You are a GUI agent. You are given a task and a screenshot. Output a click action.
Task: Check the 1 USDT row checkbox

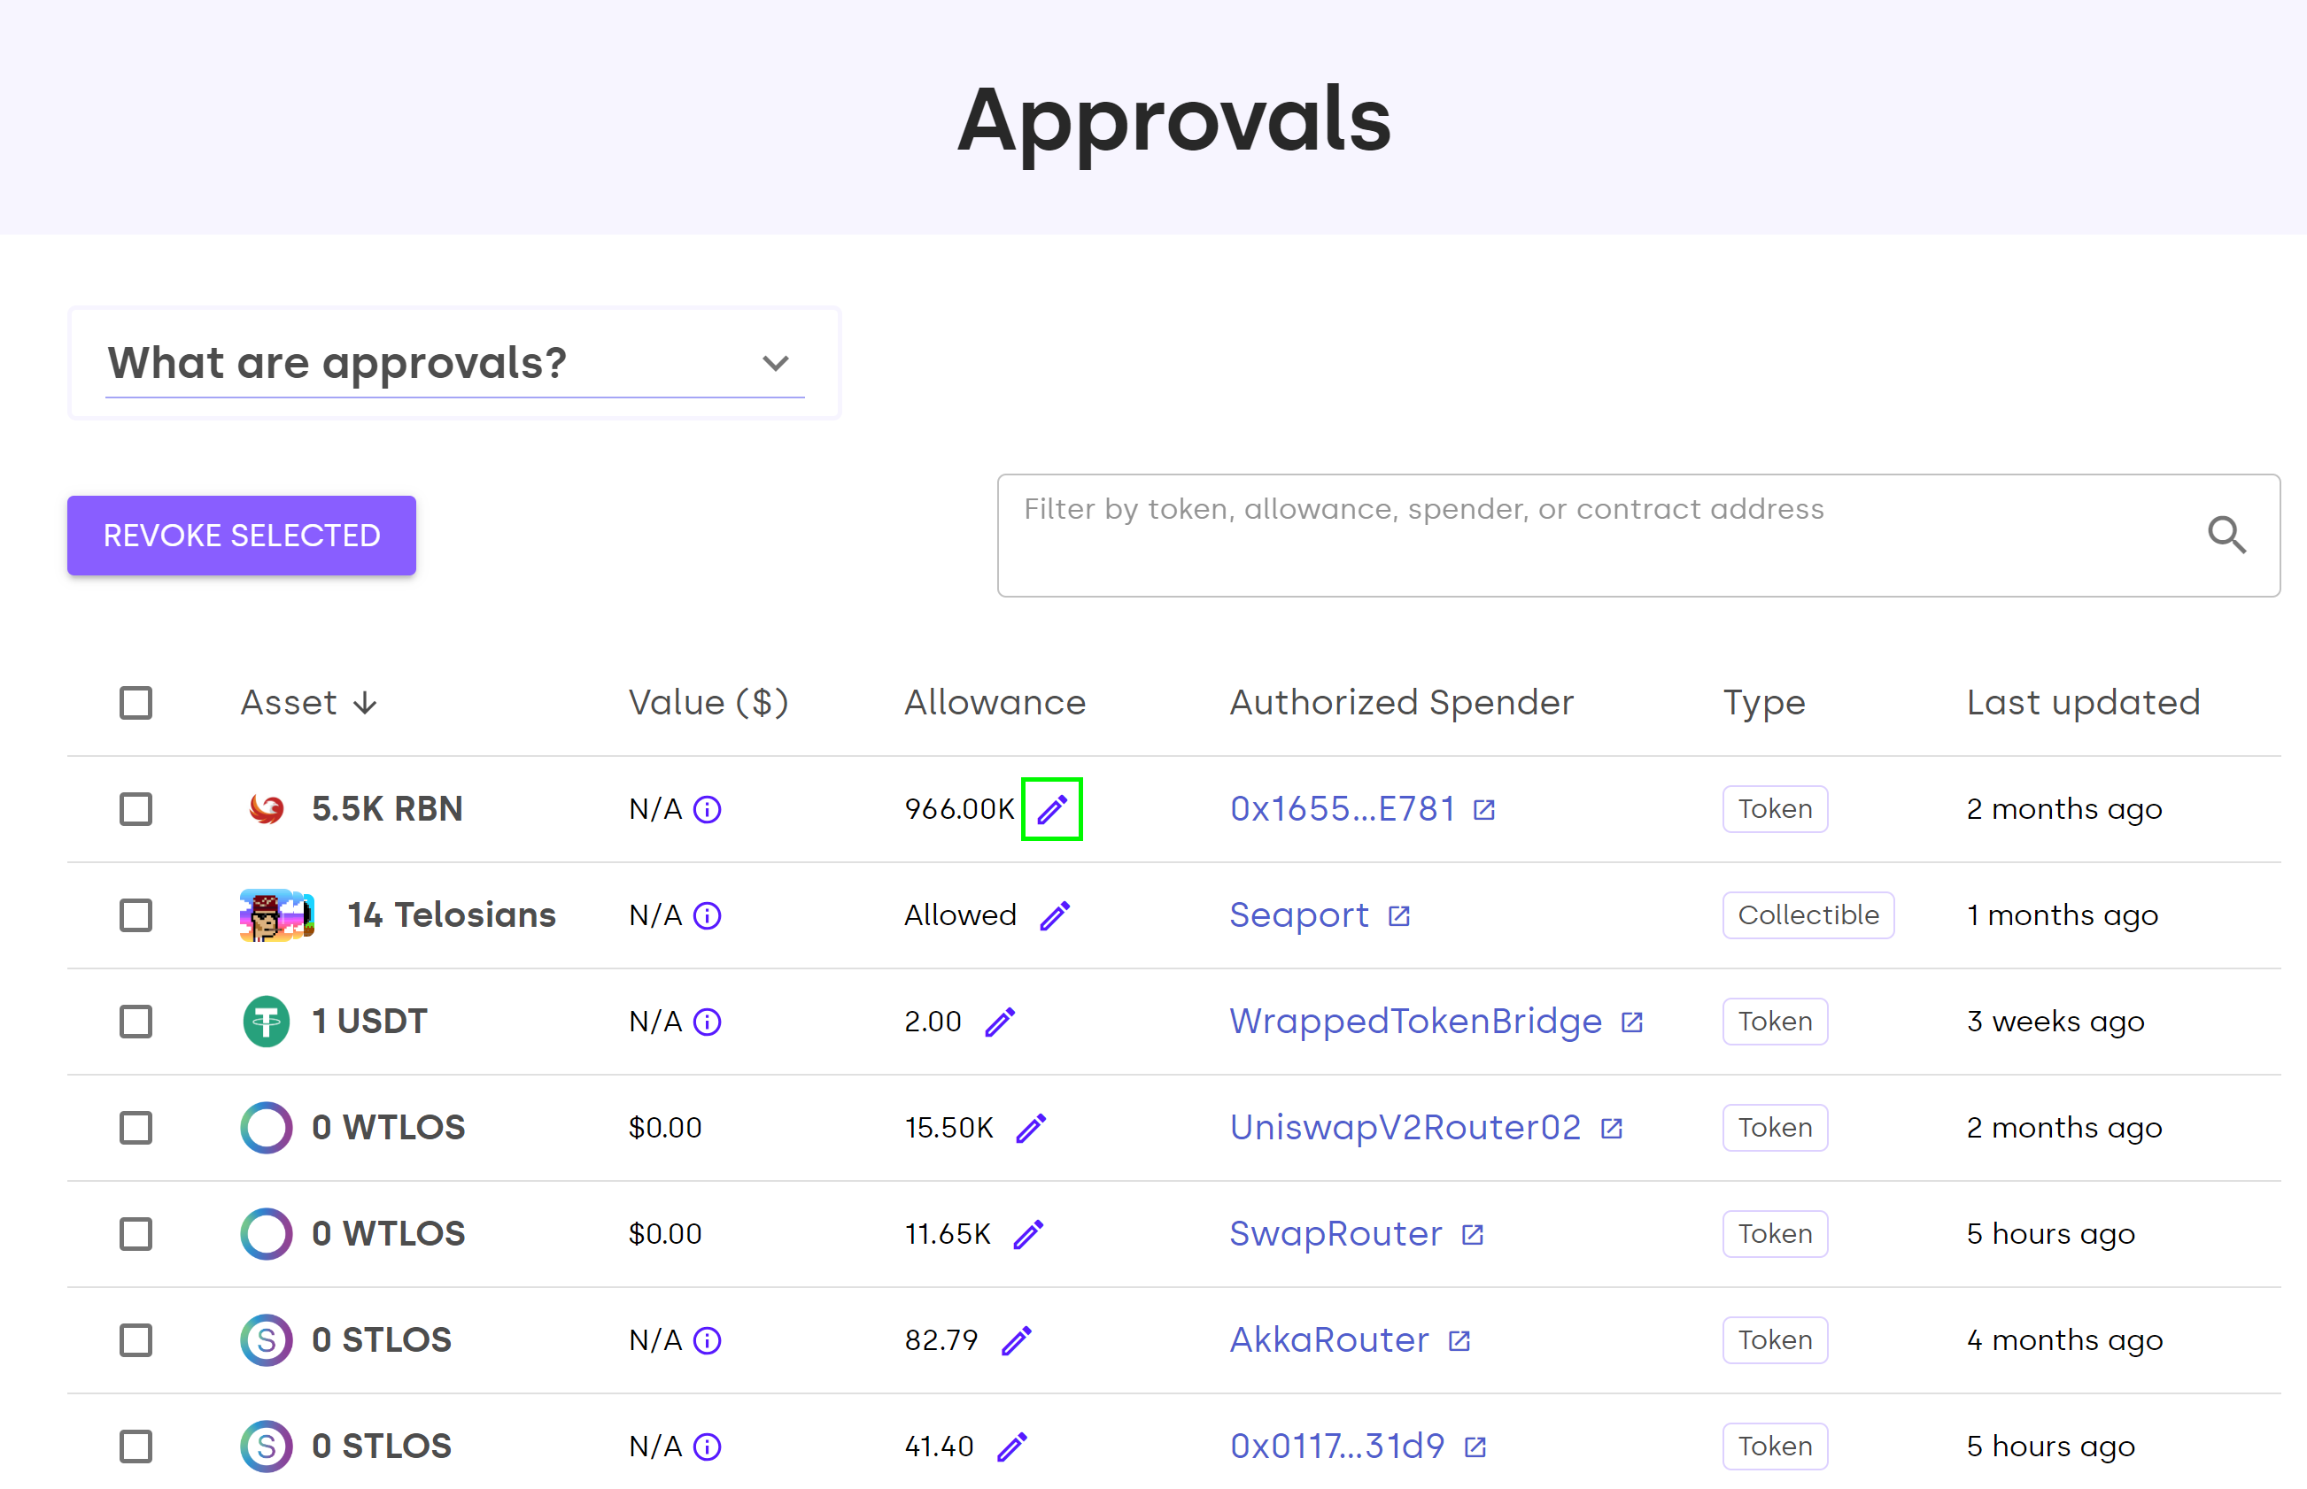[x=135, y=1021]
